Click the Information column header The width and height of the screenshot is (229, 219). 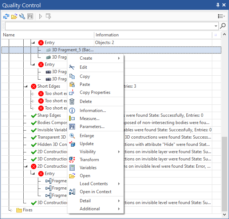153,35
